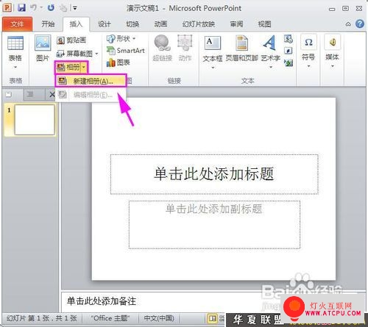Expand the 相册 dropdown arrow
This screenshot has height=327, width=368.
84,67
